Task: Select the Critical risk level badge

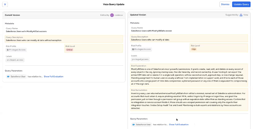Action: 70,50
